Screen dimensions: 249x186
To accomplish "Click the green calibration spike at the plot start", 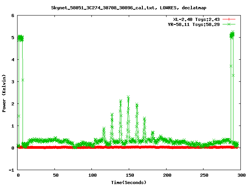I will (21, 38).
